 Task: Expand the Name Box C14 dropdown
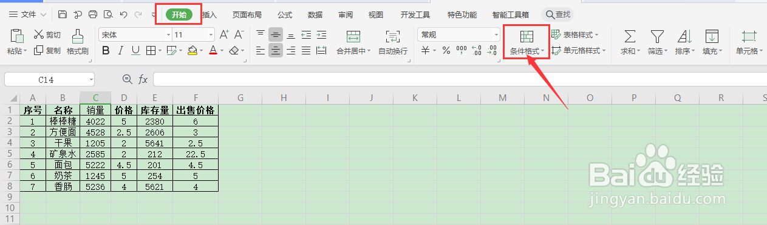(x=90, y=79)
